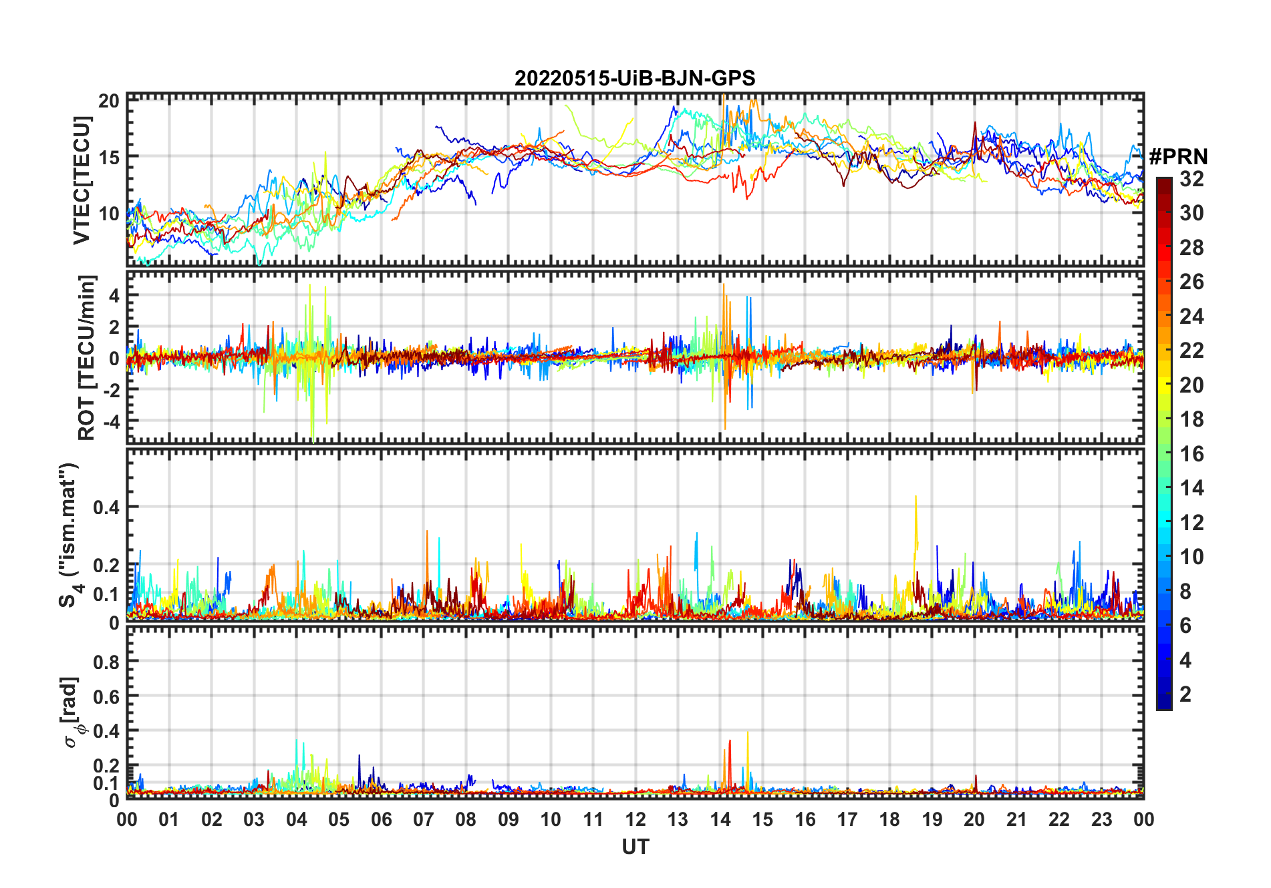1271x888 pixels.
Task: Click the PRN colorbar gradient strip
Action: click(x=1164, y=443)
